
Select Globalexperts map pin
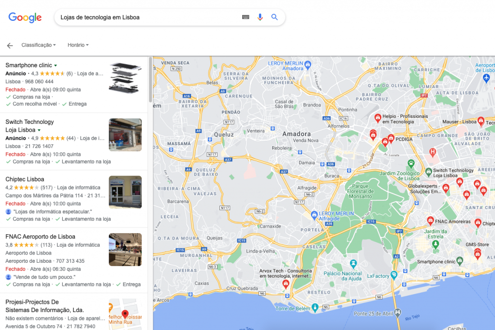[x=445, y=188]
